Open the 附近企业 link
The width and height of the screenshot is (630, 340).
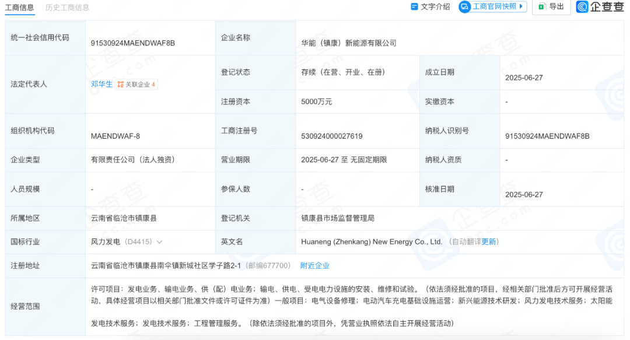314,266
